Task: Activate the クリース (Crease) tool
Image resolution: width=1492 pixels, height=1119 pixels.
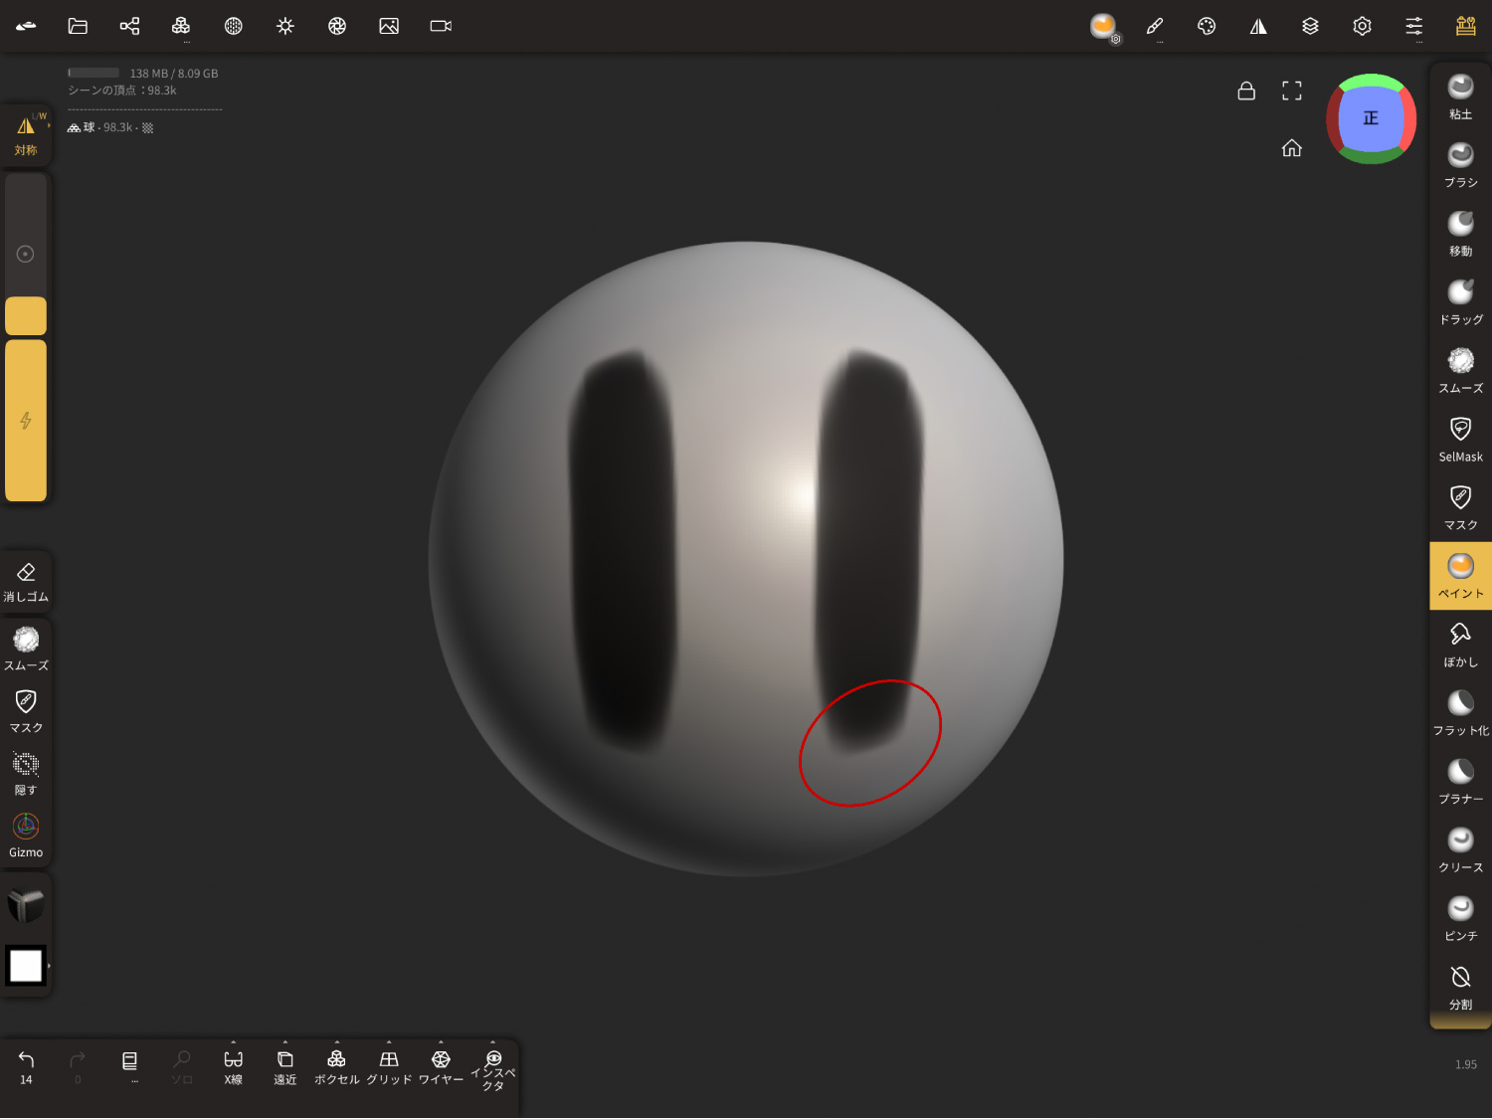Action: click(x=1460, y=850)
